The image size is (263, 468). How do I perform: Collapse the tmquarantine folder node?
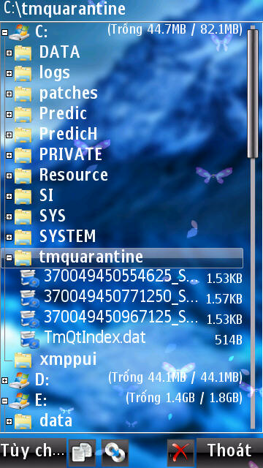tap(9, 257)
